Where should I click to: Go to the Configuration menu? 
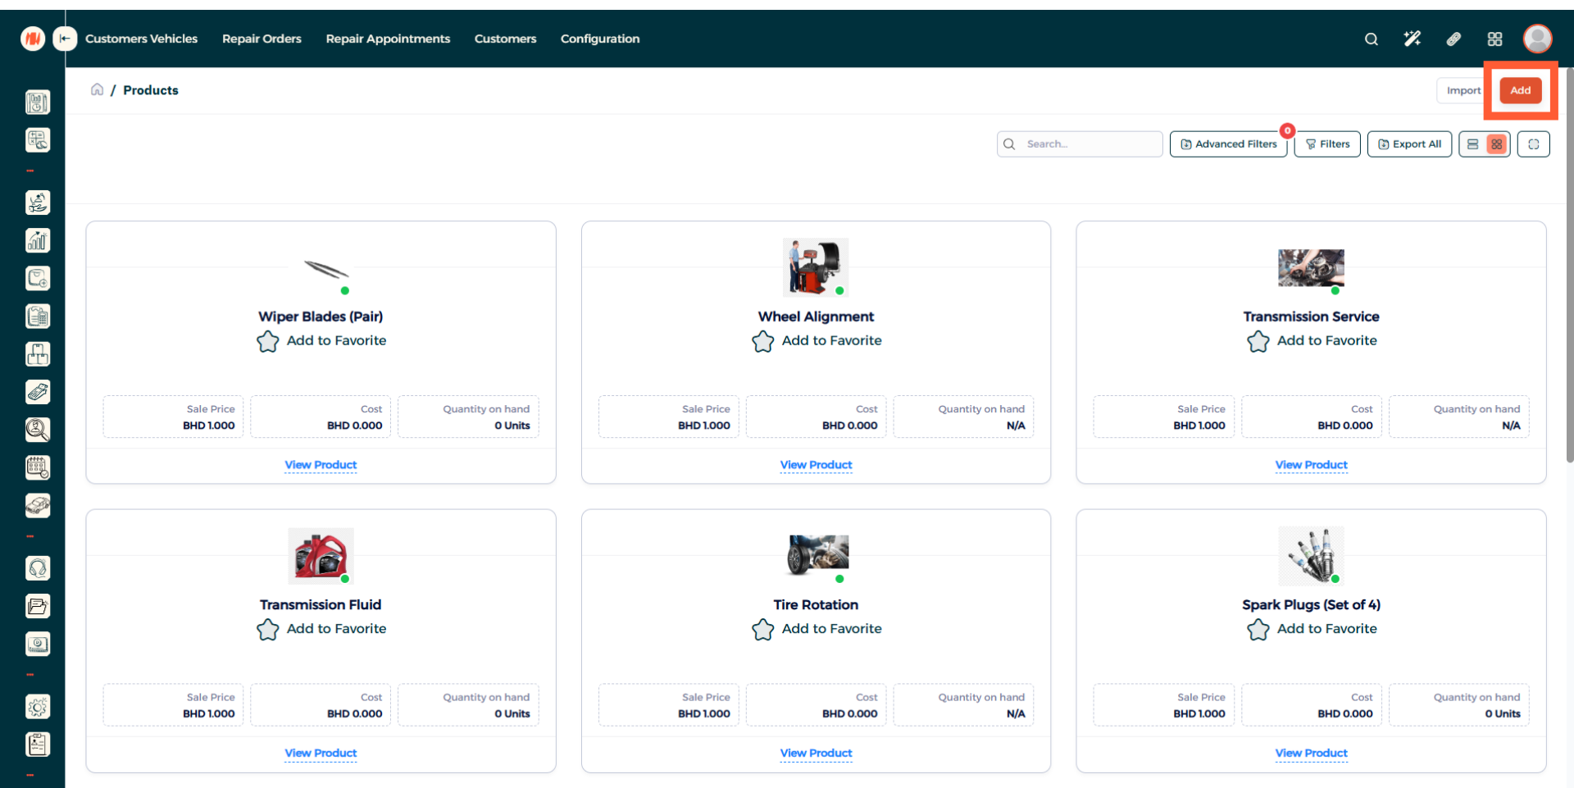[599, 39]
